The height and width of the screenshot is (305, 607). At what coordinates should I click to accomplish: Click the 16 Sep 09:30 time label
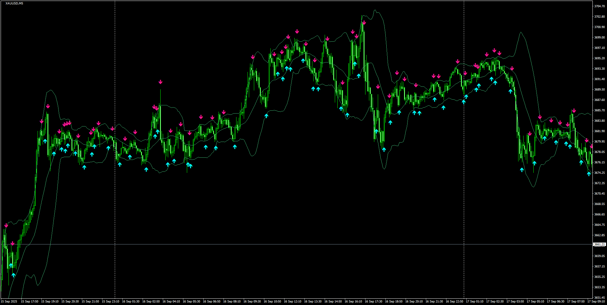252,302
